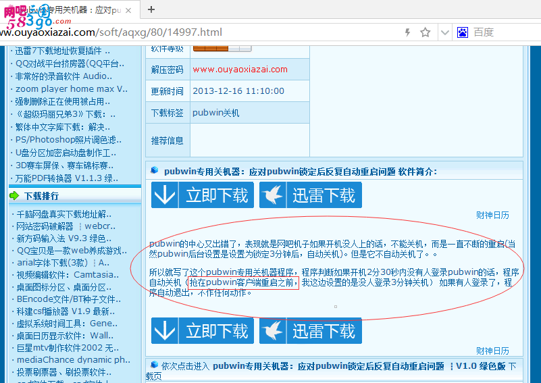This screenshot has width=541, height=383.
Task: Open QQ对战平台挤房器 link
Action: 70,63
